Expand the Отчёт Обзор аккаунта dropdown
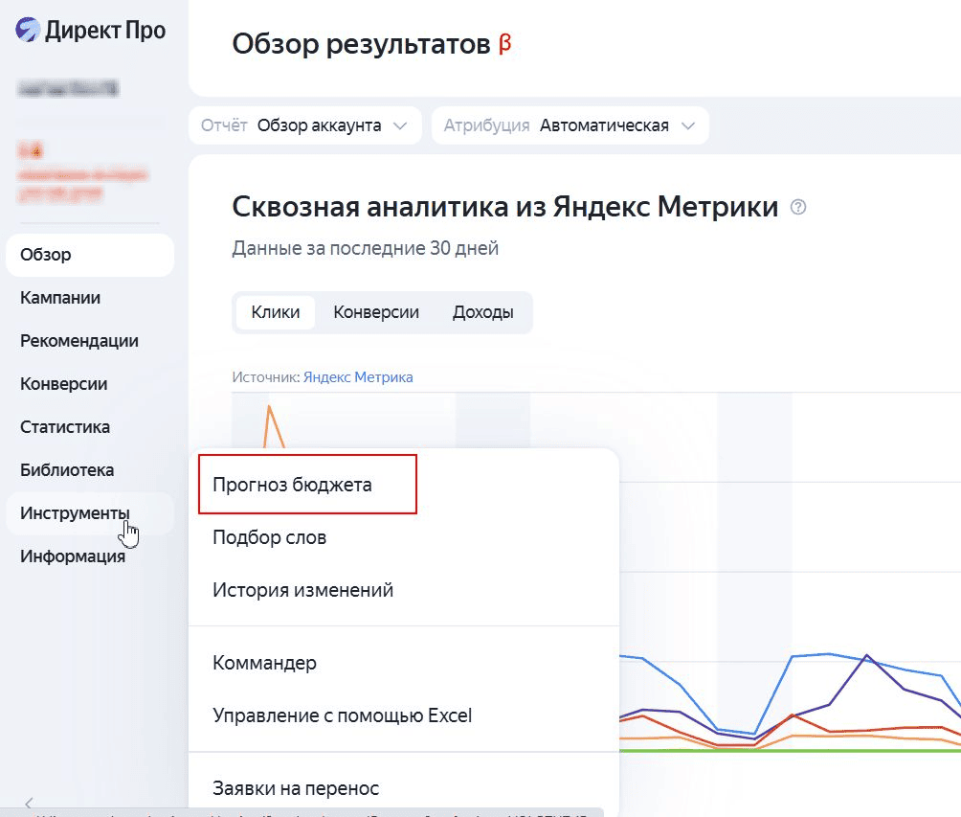 (x=305, y=125)
